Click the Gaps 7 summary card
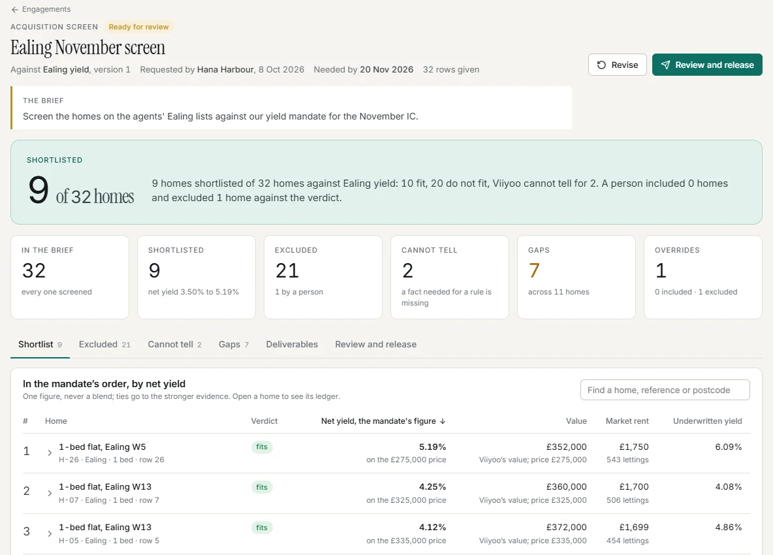 [x=576, y=277]
